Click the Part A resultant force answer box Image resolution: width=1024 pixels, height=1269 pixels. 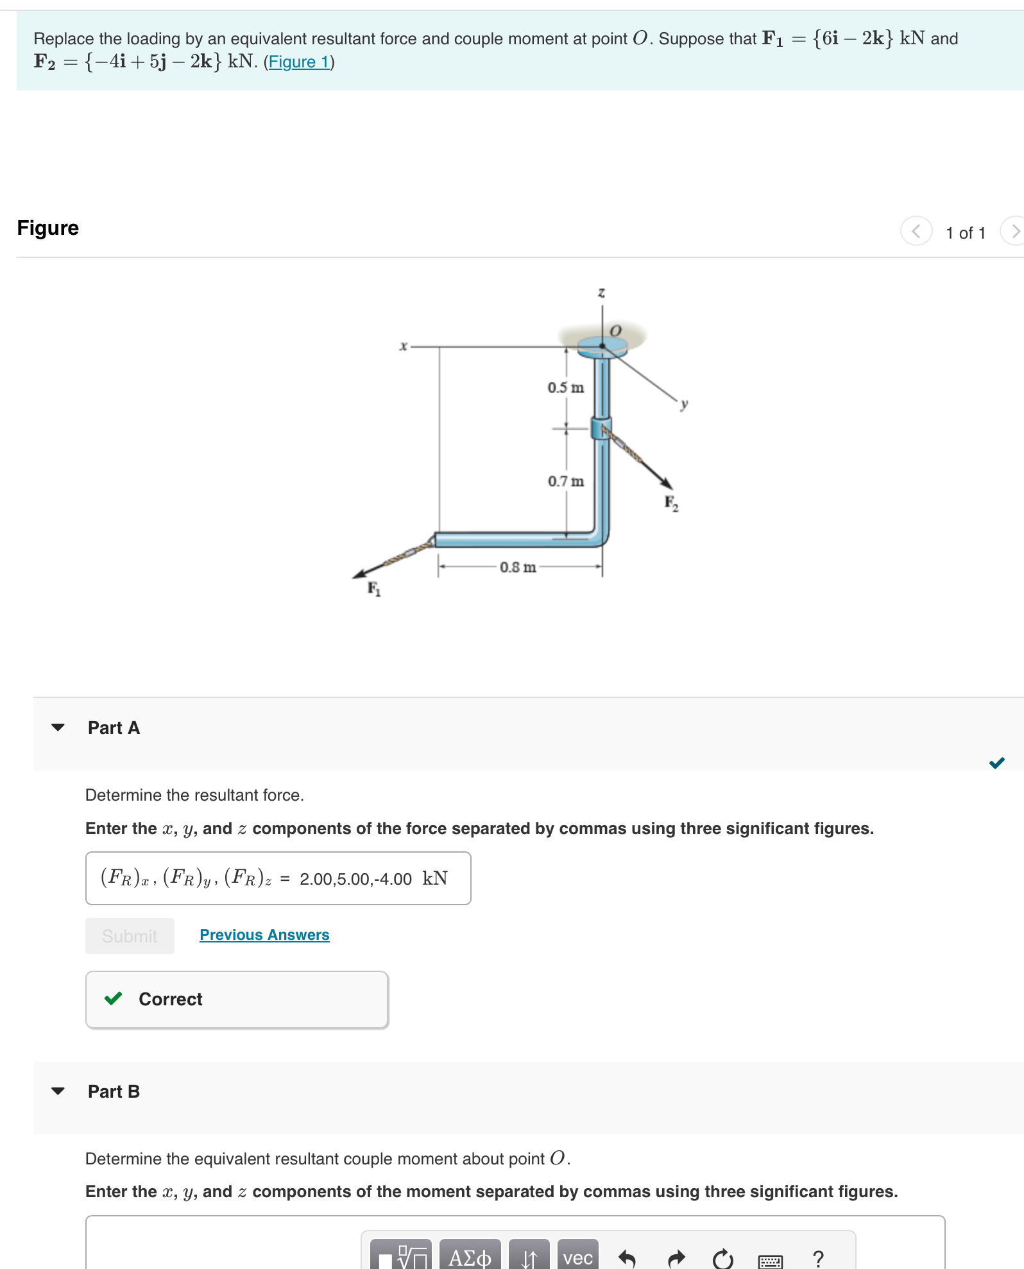[x=278, y=878]
